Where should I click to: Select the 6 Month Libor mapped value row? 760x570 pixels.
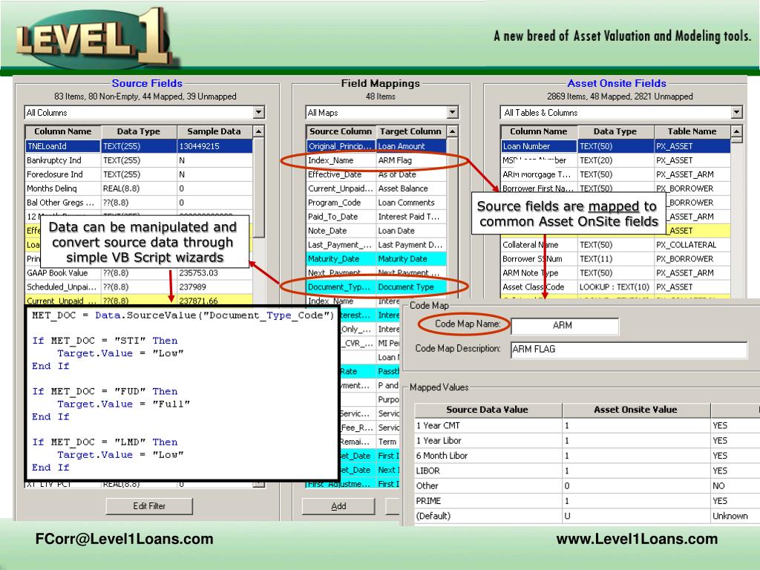tap(586, 456)
